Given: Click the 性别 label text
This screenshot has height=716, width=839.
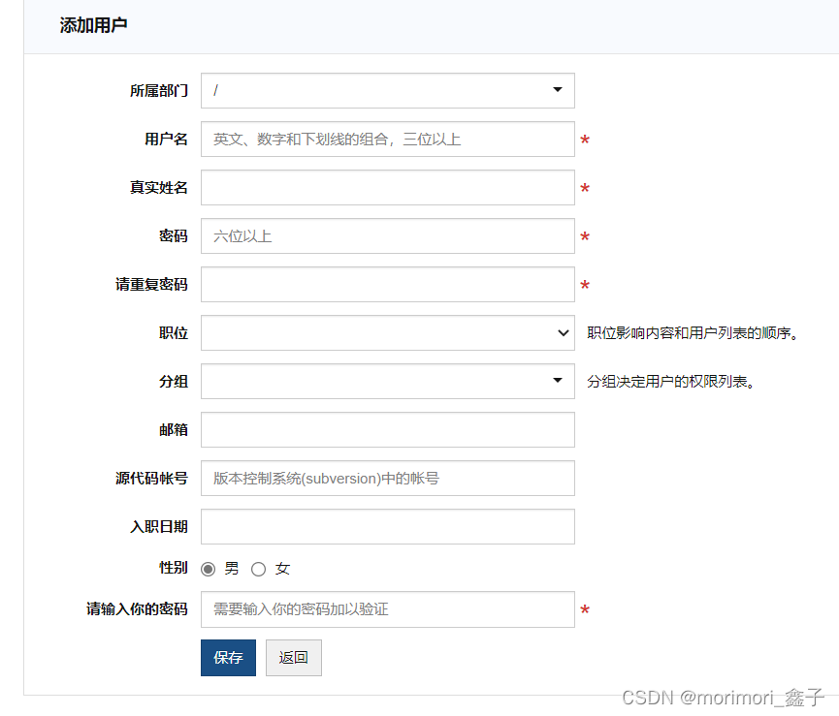Looking at the screenshot, I should [174, 568].
